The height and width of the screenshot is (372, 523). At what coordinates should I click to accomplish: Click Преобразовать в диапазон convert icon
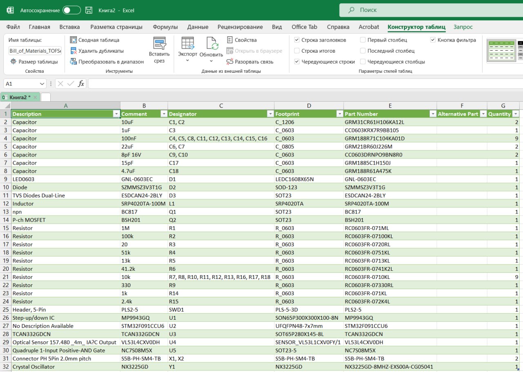tap(74, 62)
